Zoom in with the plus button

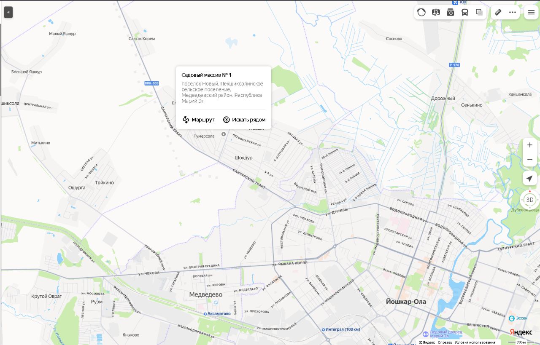click(x=530, y=145)
